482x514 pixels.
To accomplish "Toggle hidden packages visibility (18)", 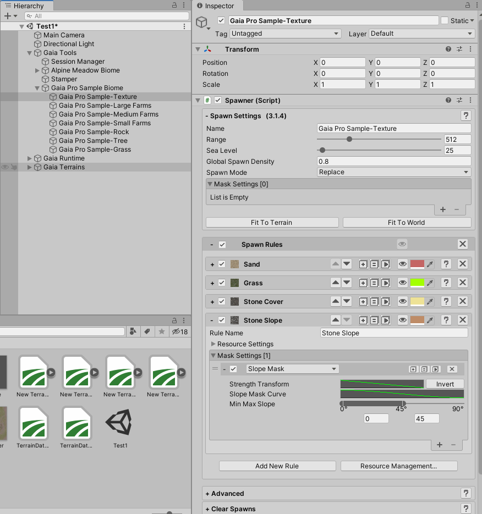I will click(x=180, y=331).
